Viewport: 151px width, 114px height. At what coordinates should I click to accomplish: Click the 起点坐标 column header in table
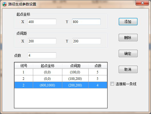click(47, 66)
